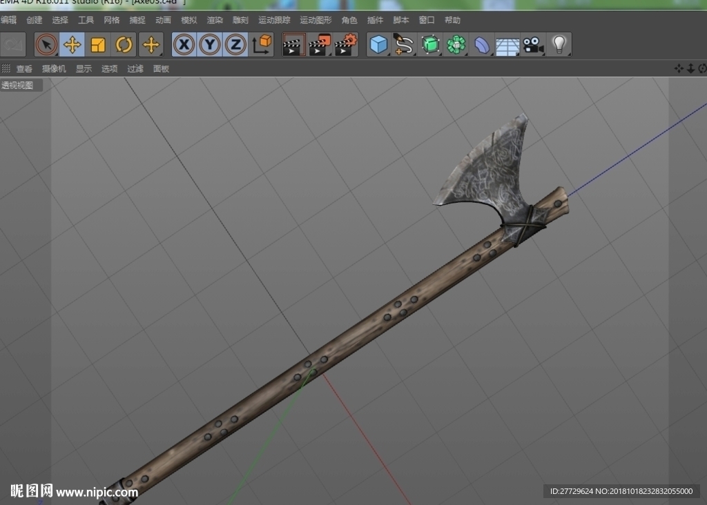The height and width of the screenshot is (505, 707).
Task: Render the active view
Action: pyautogui.click(x=293, y=45)
